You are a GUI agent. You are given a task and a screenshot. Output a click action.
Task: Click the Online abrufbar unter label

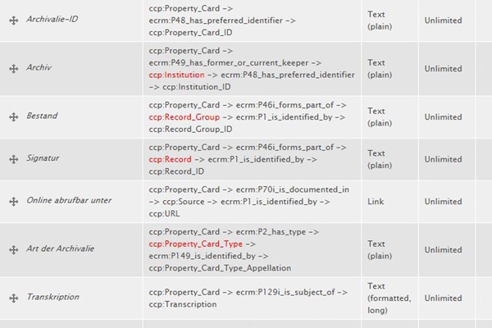[69, 200]
